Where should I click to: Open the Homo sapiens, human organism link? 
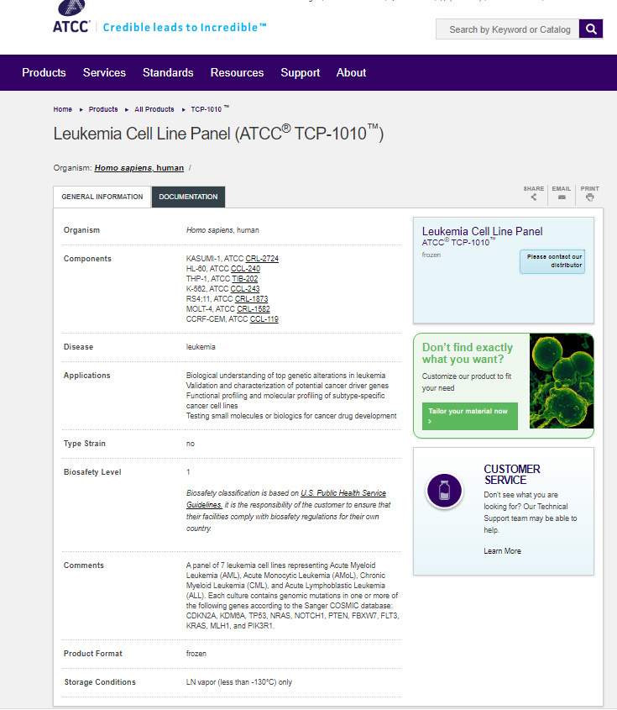pos(139,168)
